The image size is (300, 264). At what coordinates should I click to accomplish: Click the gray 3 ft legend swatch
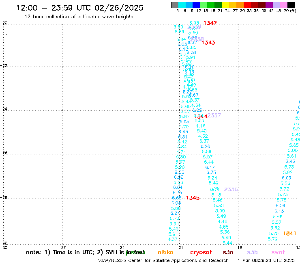pyautogui.click(x=175, y=5)
